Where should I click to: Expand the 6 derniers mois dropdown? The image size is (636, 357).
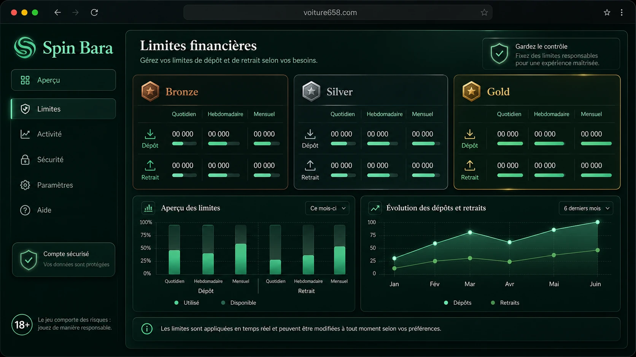pos(586,208)
